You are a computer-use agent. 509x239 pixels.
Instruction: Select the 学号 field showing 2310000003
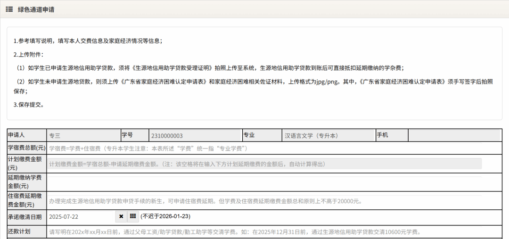click(195, 136)
